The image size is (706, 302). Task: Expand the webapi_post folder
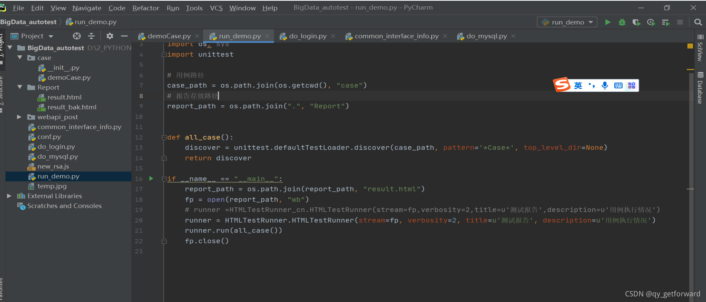(19, 117)
